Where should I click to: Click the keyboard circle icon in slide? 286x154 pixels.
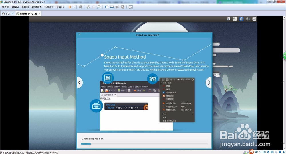coord(96,106)
